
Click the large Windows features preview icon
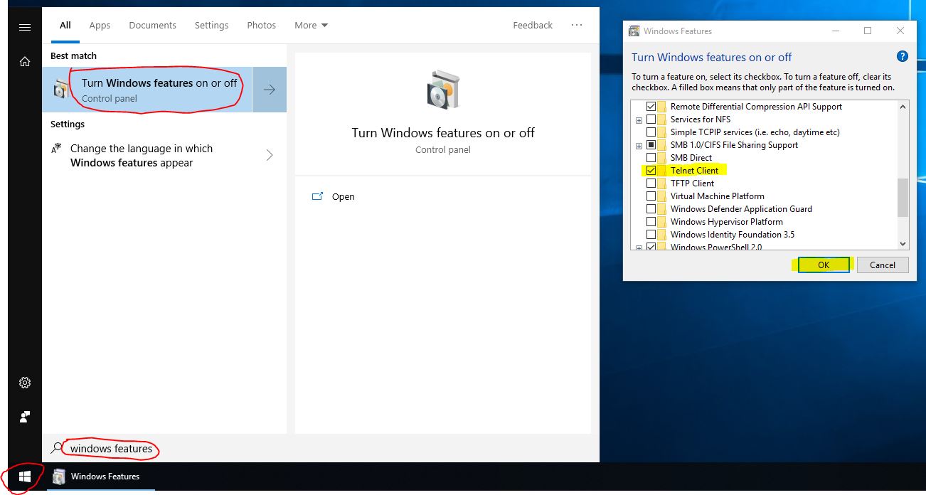442,89
